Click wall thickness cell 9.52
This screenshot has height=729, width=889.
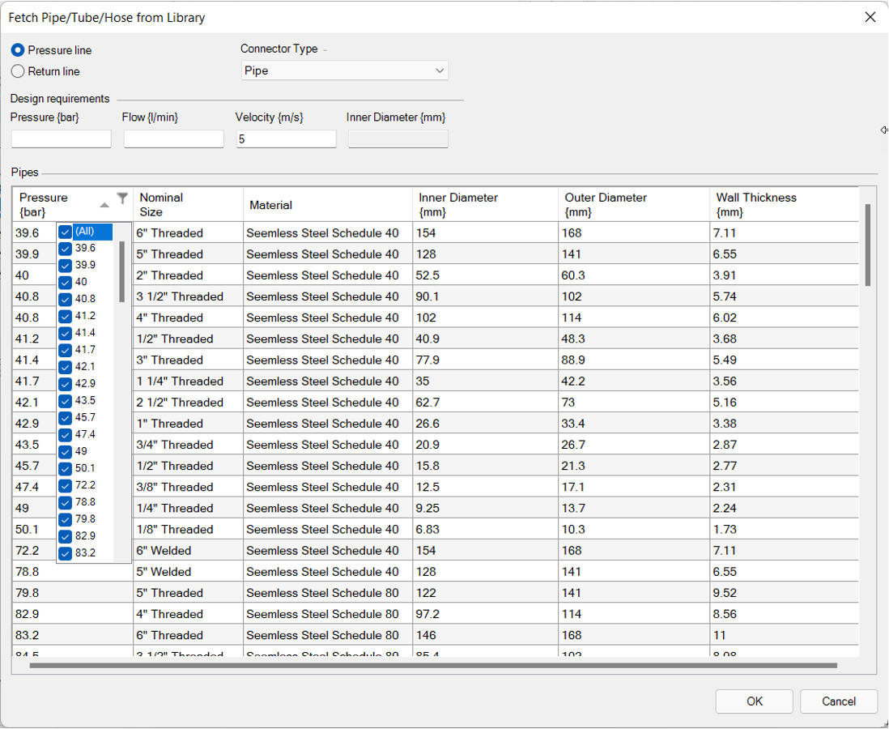pyautogui.click(x=784, y=593)
